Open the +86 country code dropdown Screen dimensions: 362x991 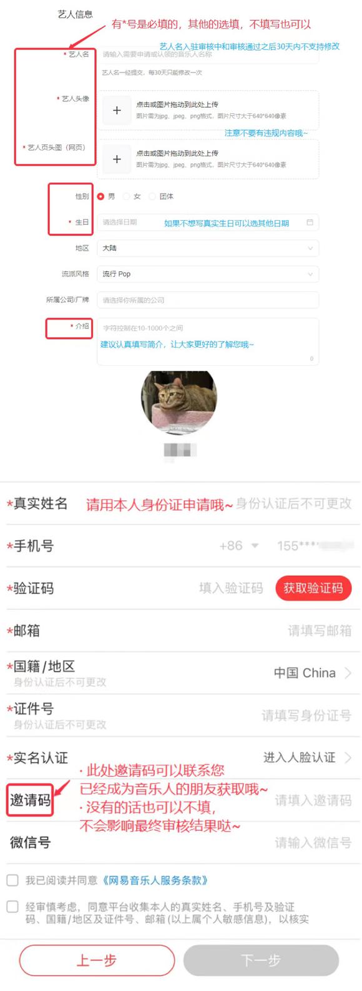(239, 546)
